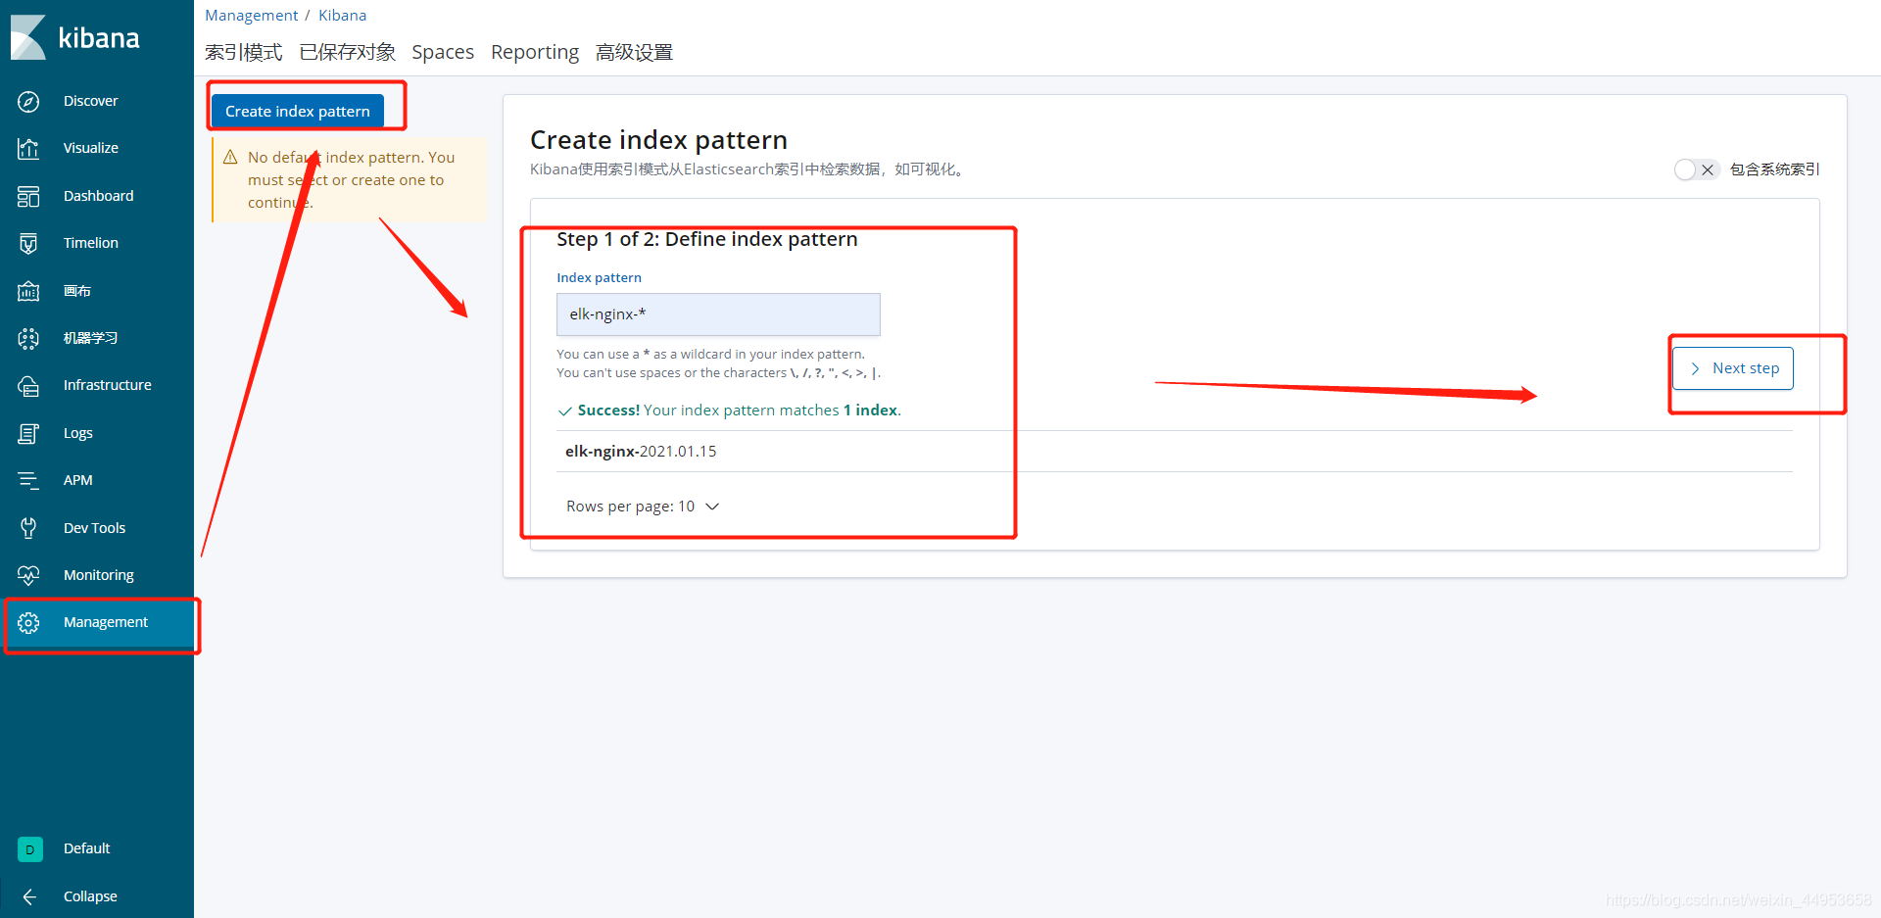The height and width of the screenshot is (918, 1881).
Task: Click the 'No default index pattern' warning text
Action: click(352, 179)
